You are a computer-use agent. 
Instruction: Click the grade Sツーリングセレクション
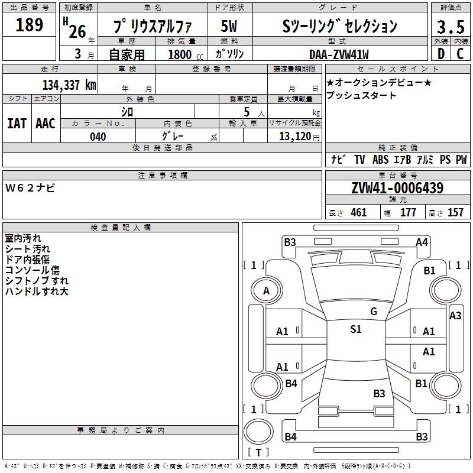pyautogui.click(x=339, y=26)
